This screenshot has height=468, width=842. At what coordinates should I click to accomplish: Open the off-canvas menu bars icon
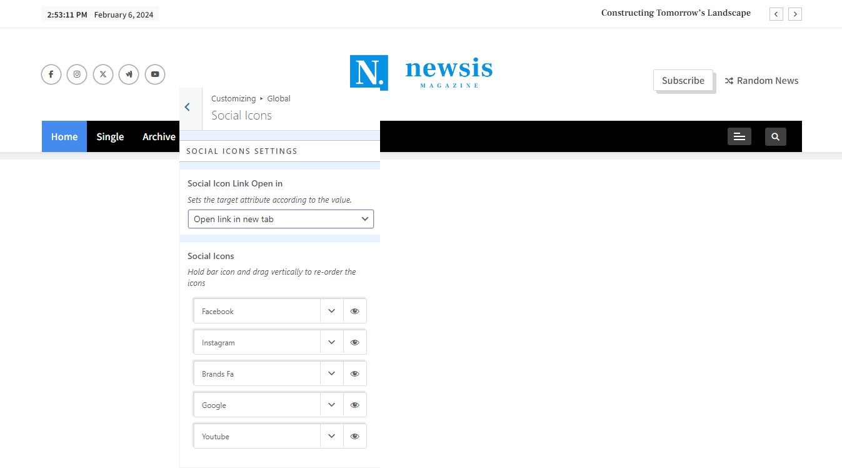739,136
